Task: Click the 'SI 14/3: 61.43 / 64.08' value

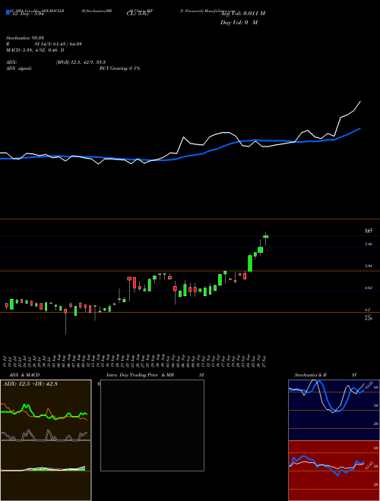Action: click(59, 44)
